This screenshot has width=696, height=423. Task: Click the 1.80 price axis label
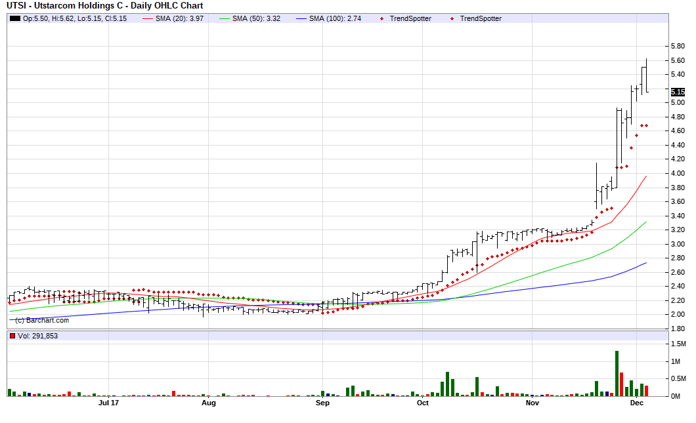coord(678,329)
